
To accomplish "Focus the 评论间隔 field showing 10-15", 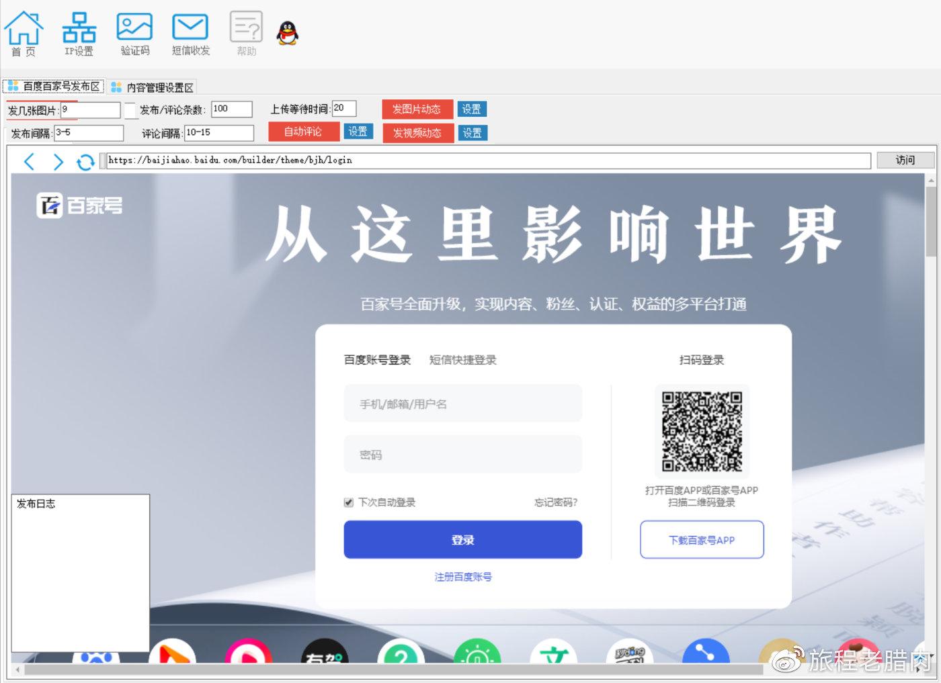I will click(219, 133).
